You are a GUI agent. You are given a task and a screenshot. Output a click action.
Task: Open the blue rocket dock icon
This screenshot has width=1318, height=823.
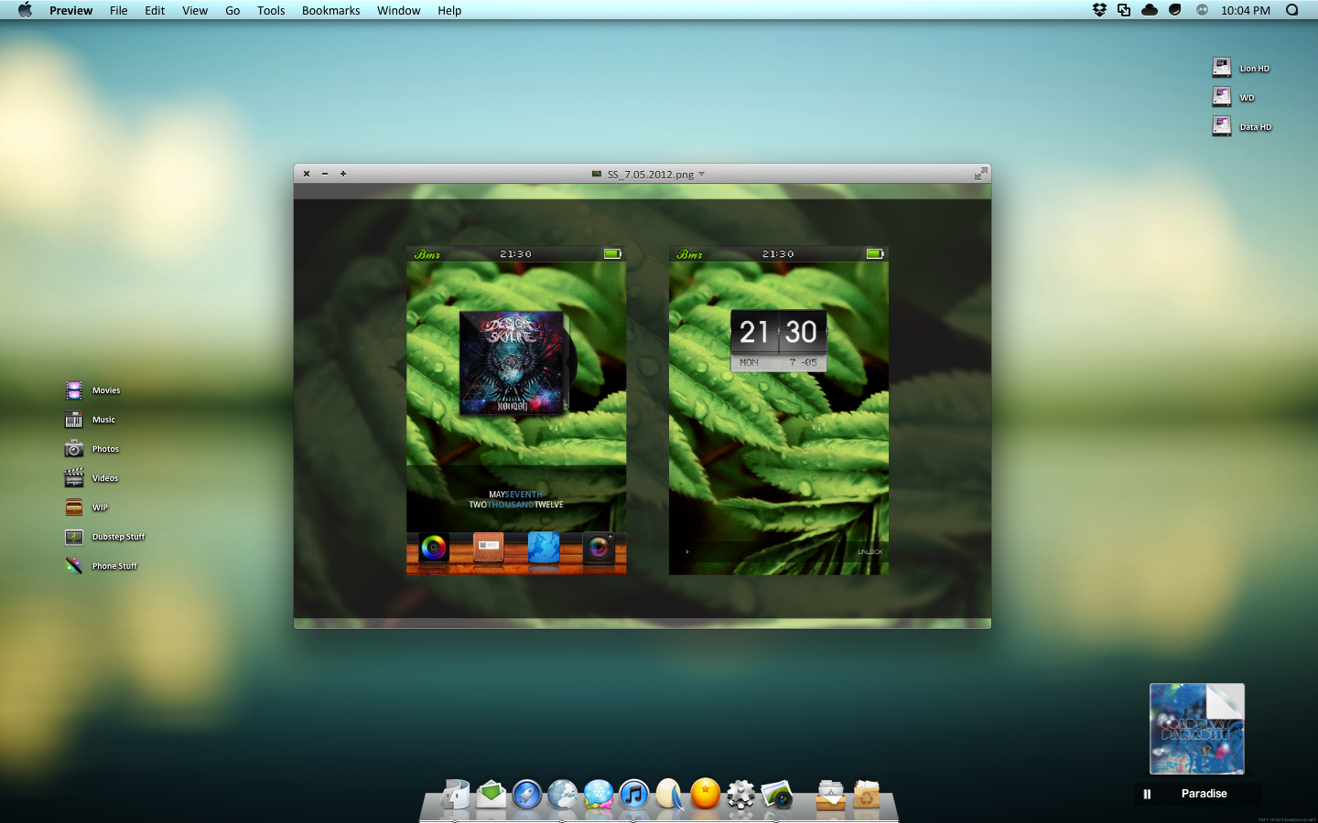coord(527,795)
